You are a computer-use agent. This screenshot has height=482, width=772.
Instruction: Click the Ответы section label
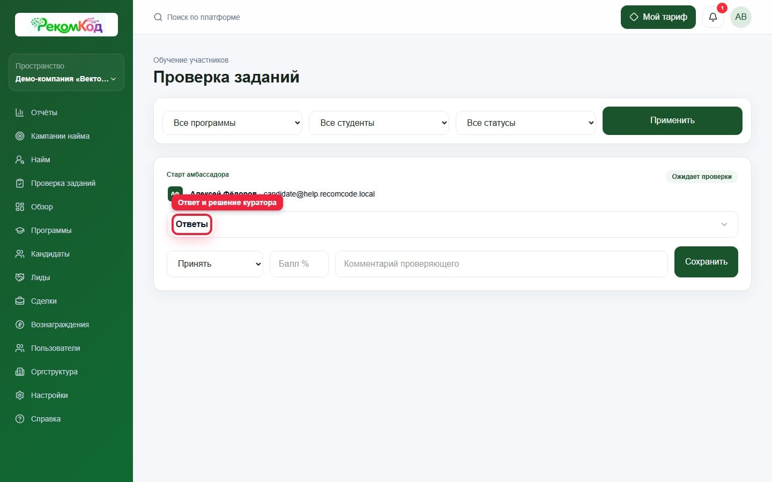[x=192, y=224]
